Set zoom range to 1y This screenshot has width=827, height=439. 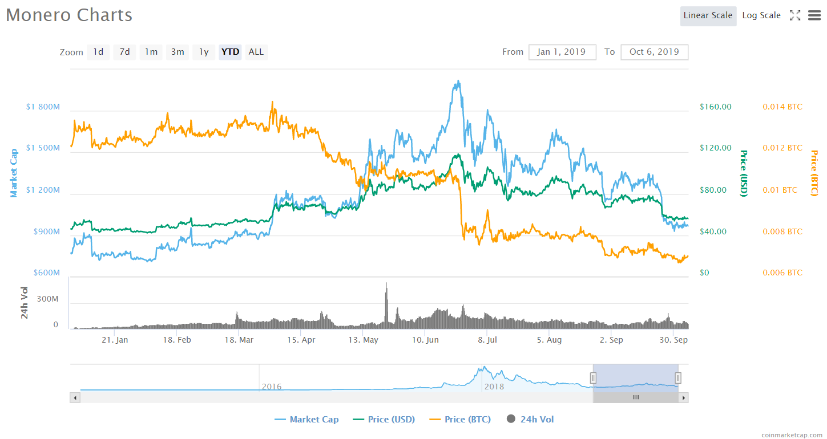(204, 52)
